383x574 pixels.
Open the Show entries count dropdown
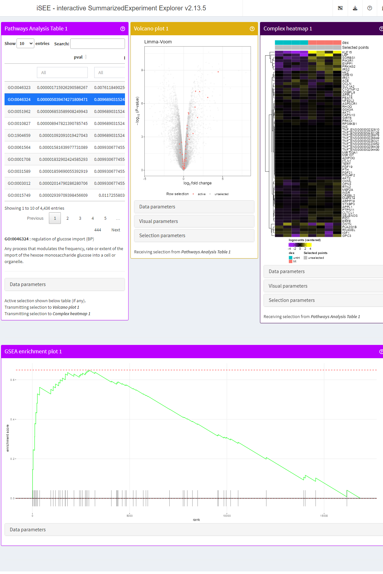[26, 43]
